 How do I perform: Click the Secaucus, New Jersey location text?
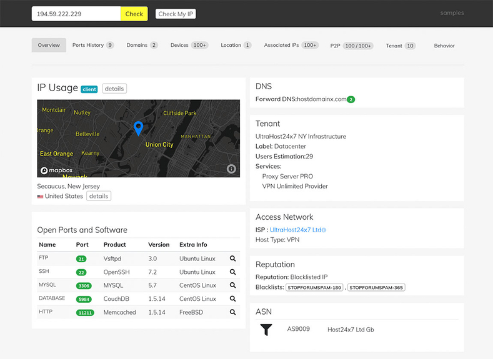point(69,186)
